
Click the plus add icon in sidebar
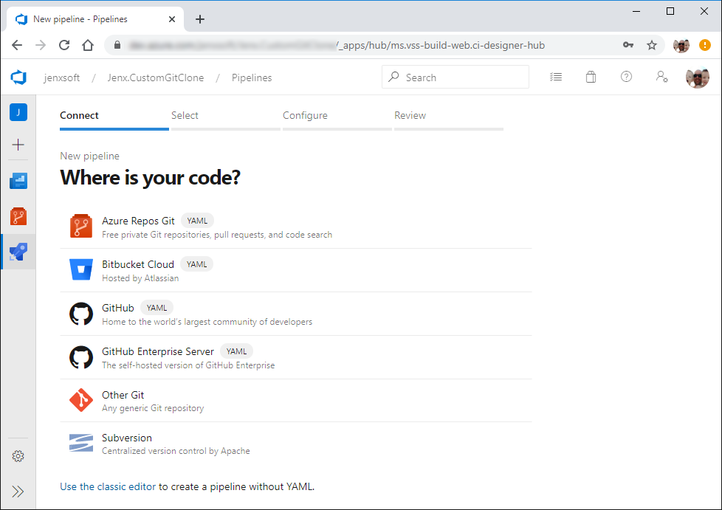pos(18,145)
